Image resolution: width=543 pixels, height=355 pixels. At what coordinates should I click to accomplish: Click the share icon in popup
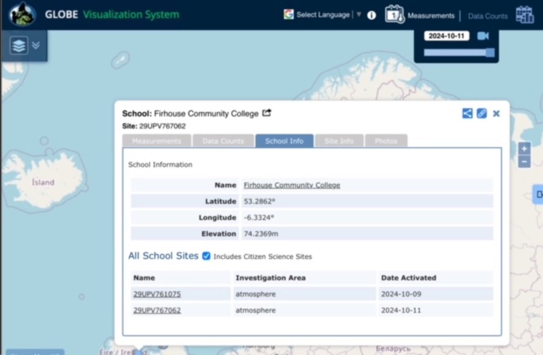(467, 113)
